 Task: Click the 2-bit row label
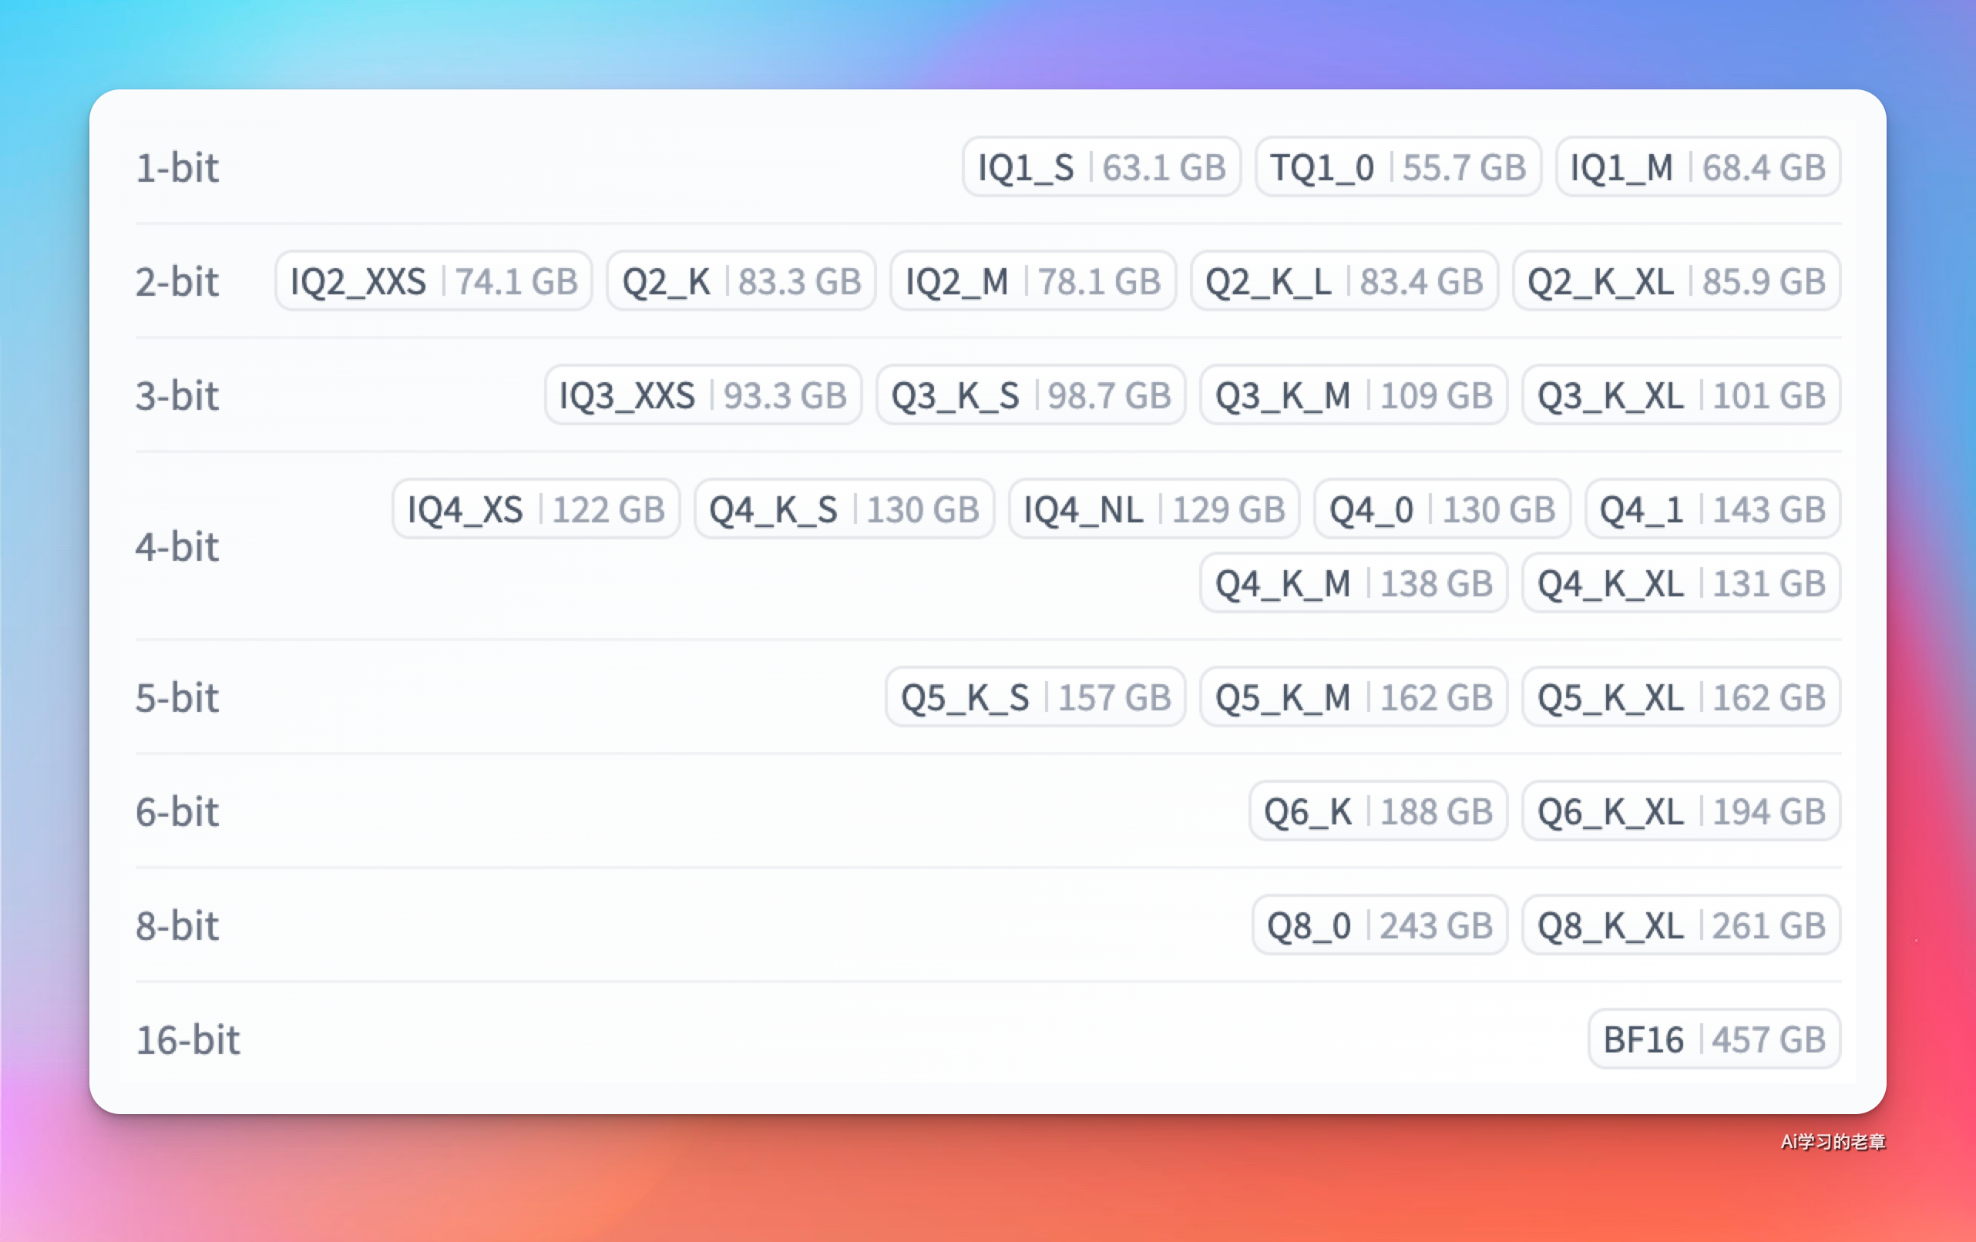coord(177,281)
